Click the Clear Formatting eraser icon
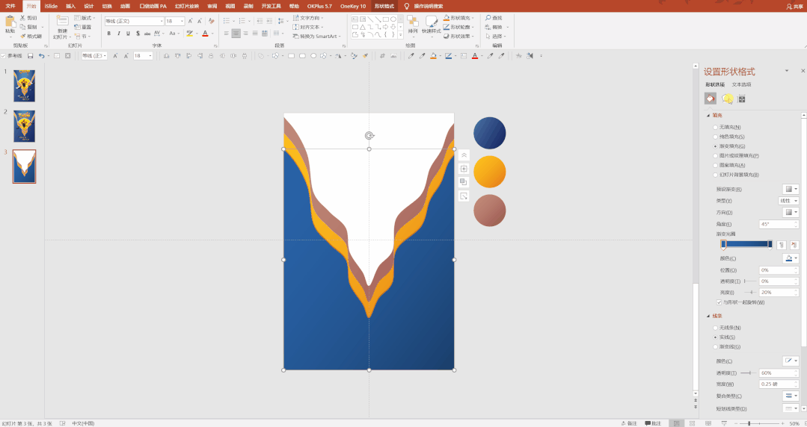 point(211,21)
